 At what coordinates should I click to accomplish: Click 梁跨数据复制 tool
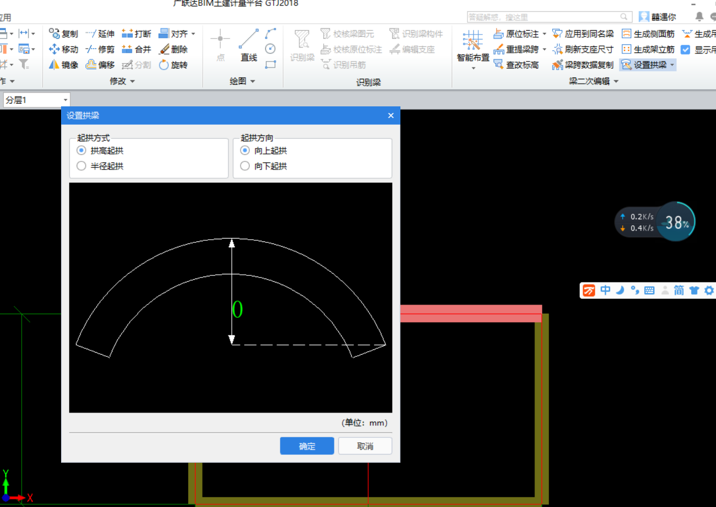(x=583, y=65)
